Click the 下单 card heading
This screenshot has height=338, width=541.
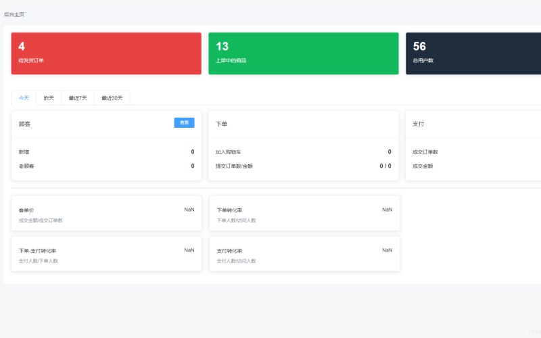pos(222,124)
